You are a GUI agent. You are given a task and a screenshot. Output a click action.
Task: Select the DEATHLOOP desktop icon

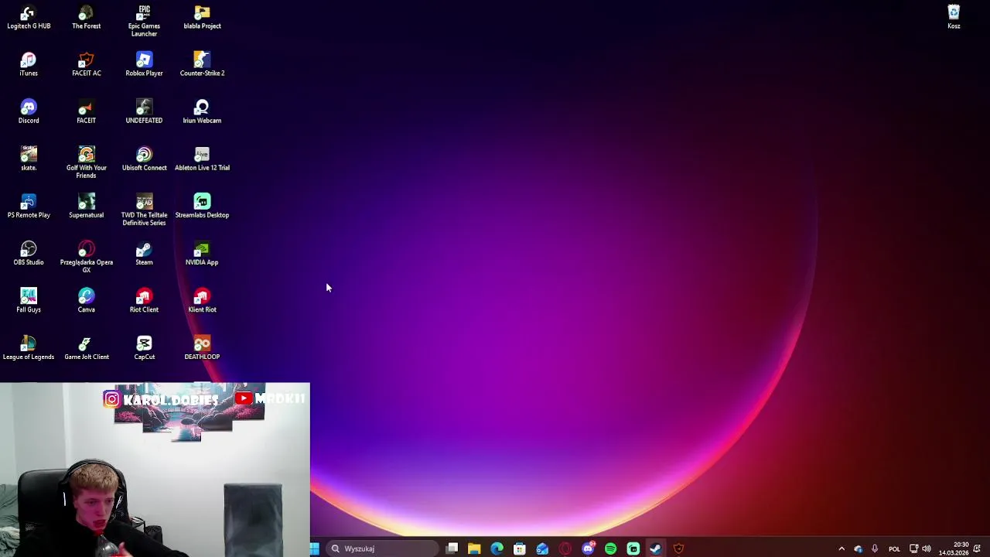pos(202,348)
